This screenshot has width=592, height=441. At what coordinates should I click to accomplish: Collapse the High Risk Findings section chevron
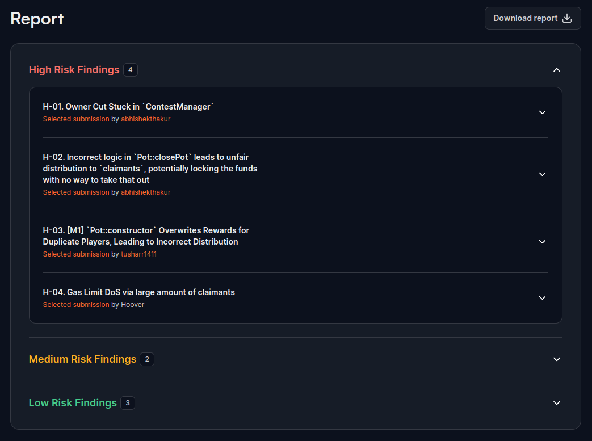pyautogui.click(x=556, y=70)
